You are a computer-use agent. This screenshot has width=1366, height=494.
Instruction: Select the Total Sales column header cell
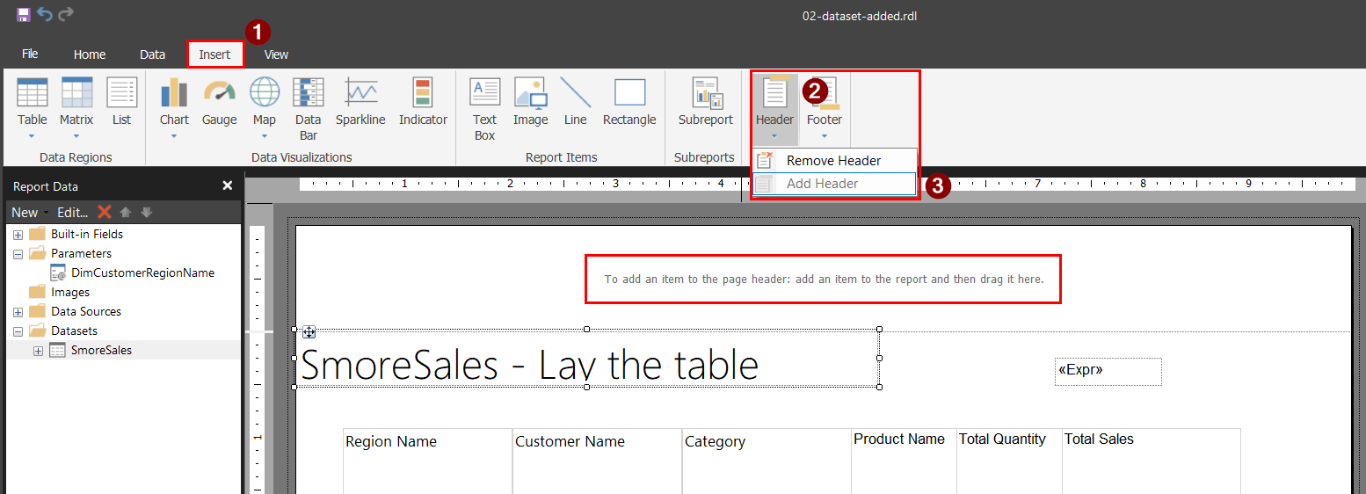[x=1152, y=461]
